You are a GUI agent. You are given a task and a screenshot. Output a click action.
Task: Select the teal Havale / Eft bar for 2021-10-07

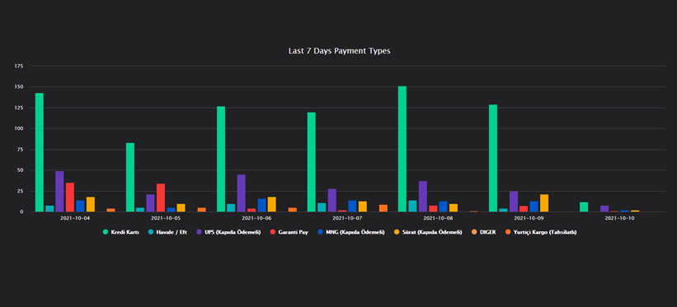(x=322, y=207)
